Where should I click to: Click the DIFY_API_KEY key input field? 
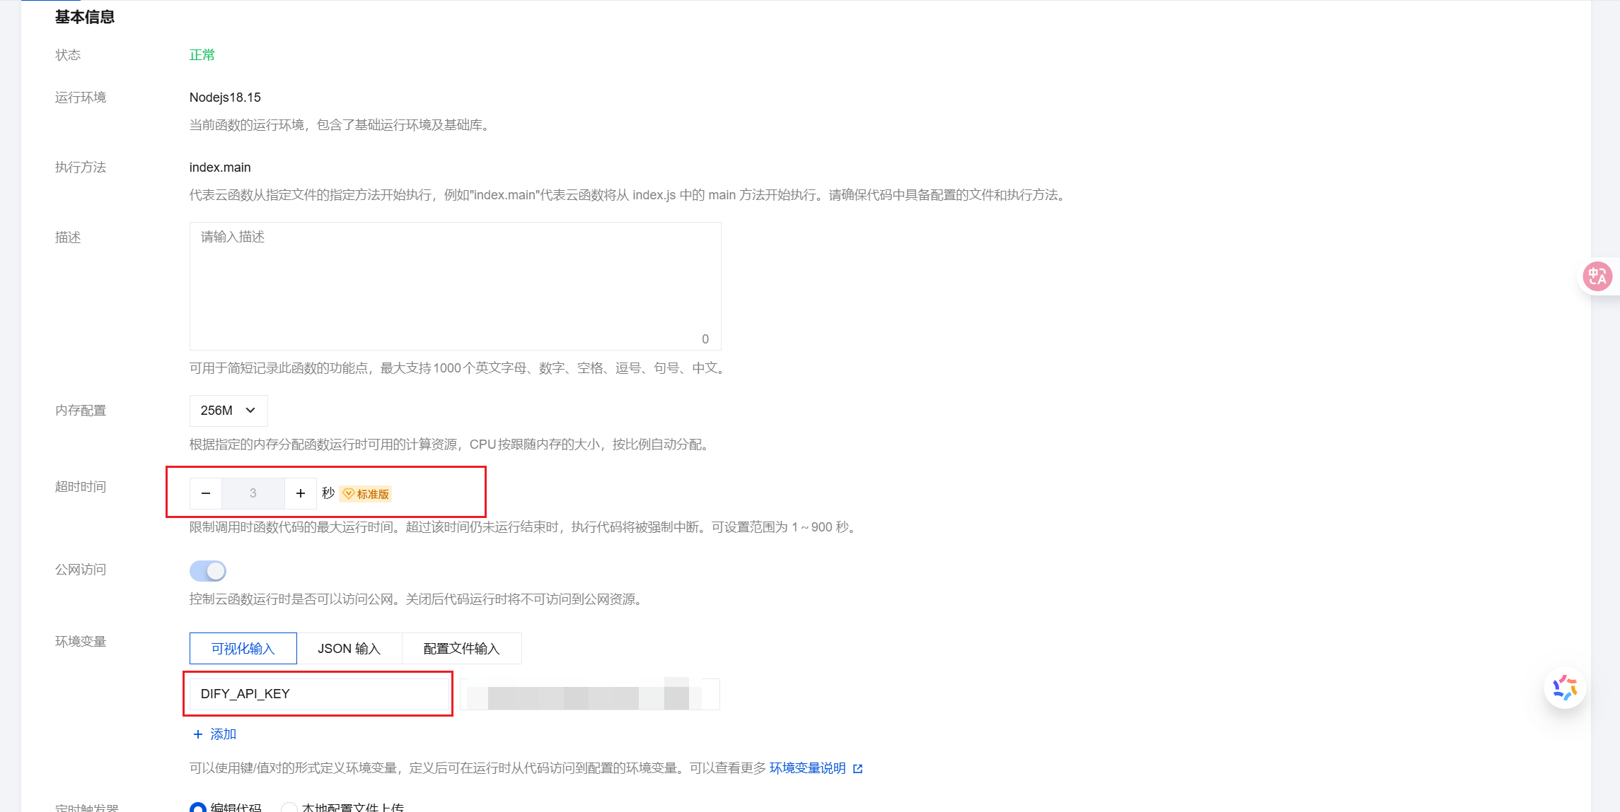pos(319,694)
